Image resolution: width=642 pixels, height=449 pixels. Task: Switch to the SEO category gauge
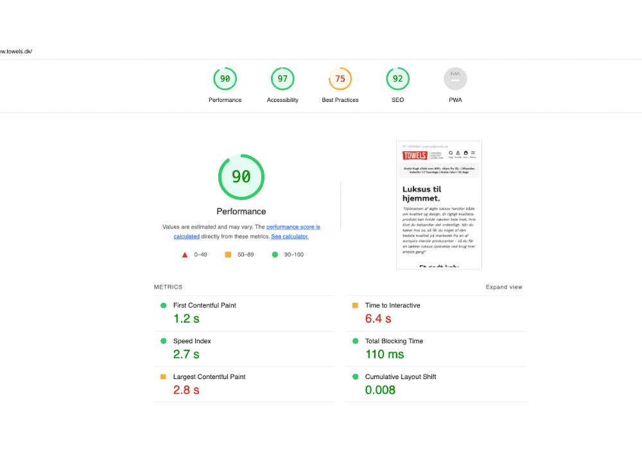[x=397, y=78]
